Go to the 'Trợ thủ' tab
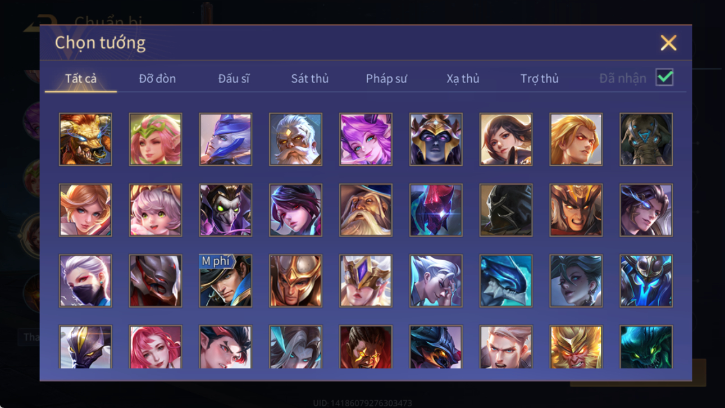The width and height of the screenshot is (725, 408). (539, 79)
